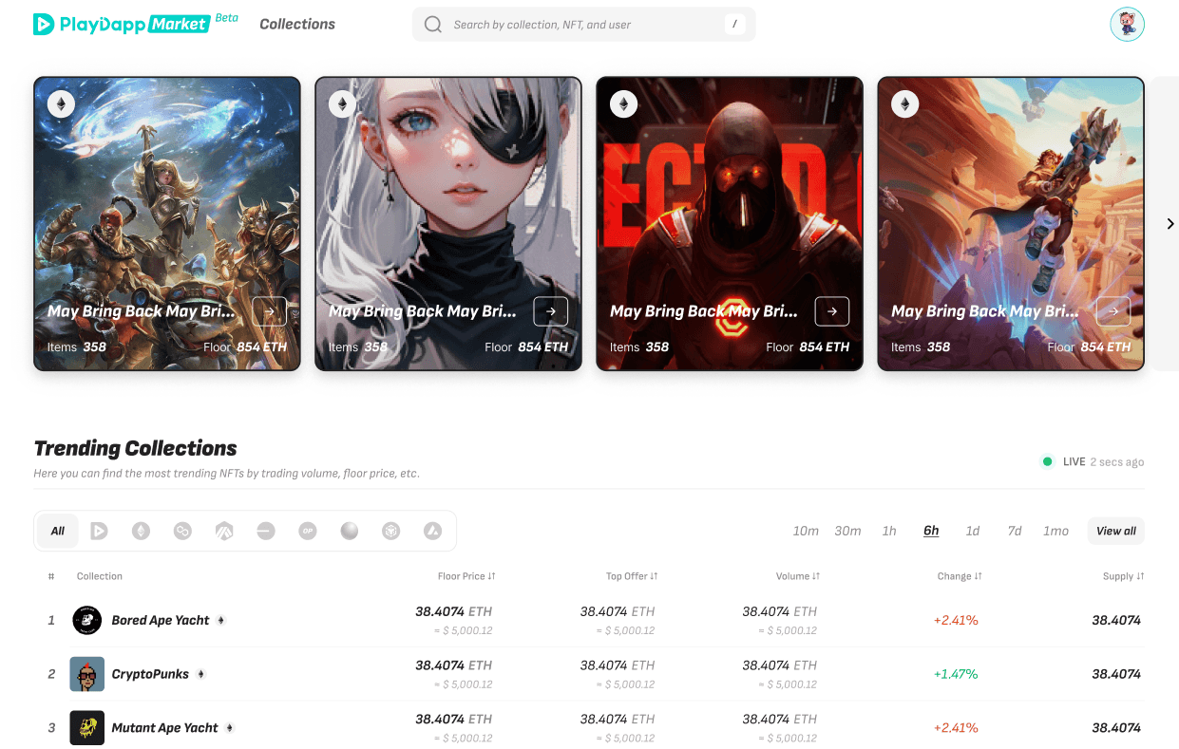Select the All chains filter
Screen dimensions: 1179x749
[x=58, y=531]
